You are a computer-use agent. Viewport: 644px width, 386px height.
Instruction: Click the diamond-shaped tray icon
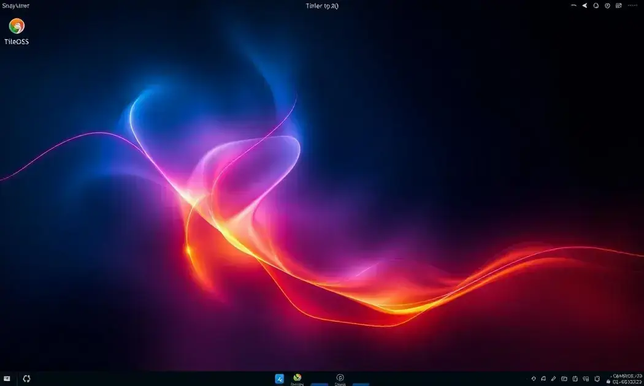tap(534, 379)
